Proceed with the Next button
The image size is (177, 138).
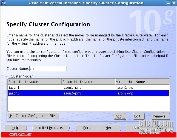click(x=110, y=128)
